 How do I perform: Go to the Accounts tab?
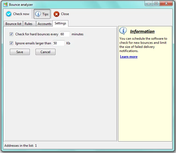tap(44, 24)
